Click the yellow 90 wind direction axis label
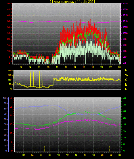Image resolution: width=134 pixels, height=159 pixels. (x=10, y=84)
